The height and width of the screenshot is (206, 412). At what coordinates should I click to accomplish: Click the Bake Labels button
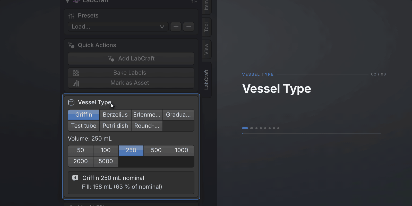click(131, 73)
